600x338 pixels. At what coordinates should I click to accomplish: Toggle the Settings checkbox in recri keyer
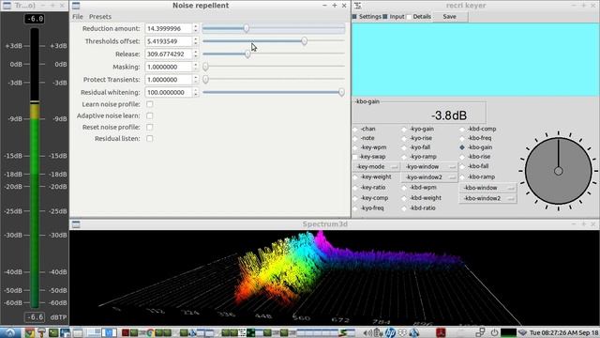(354, 17)
